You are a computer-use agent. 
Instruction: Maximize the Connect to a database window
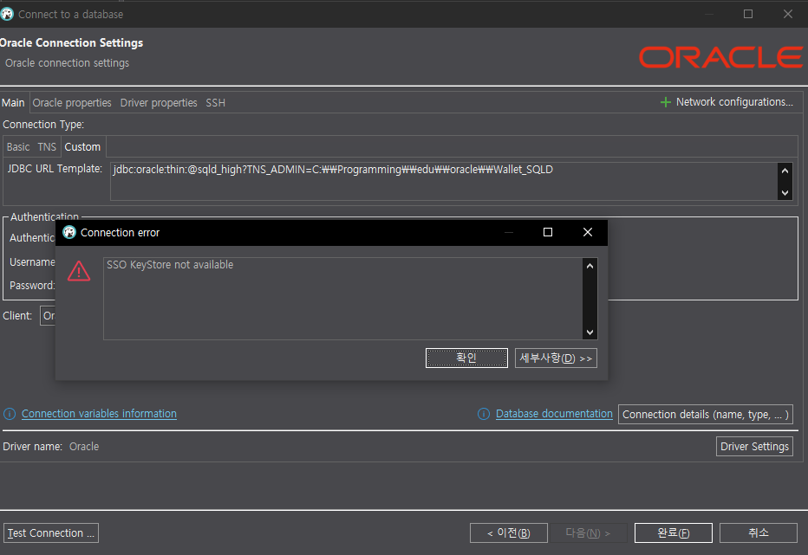point(748,14)
